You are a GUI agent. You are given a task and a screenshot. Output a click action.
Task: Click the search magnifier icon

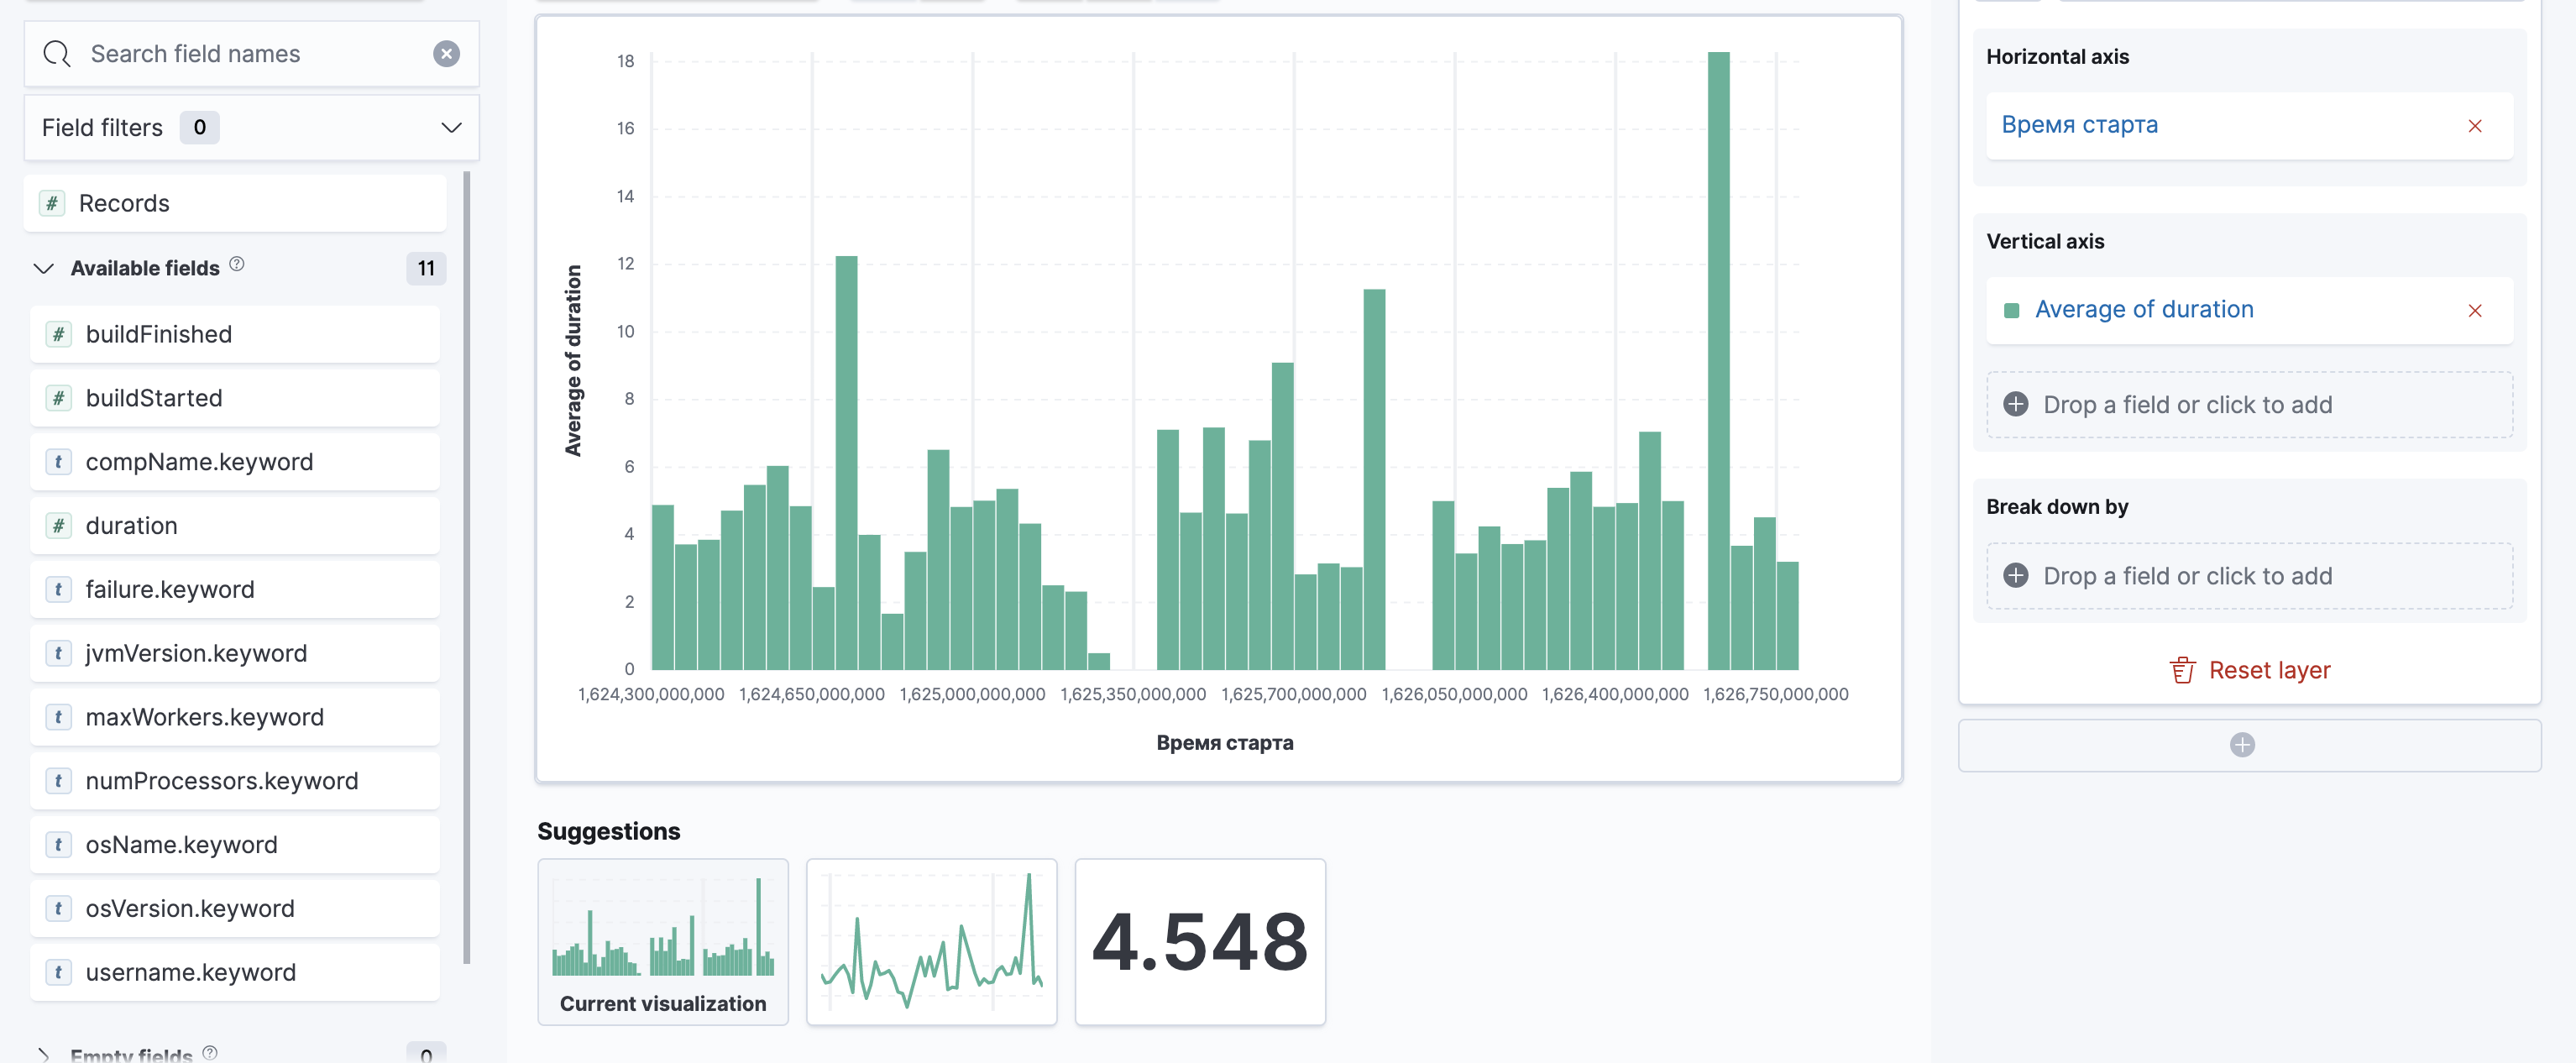click(x=57, y=54)
